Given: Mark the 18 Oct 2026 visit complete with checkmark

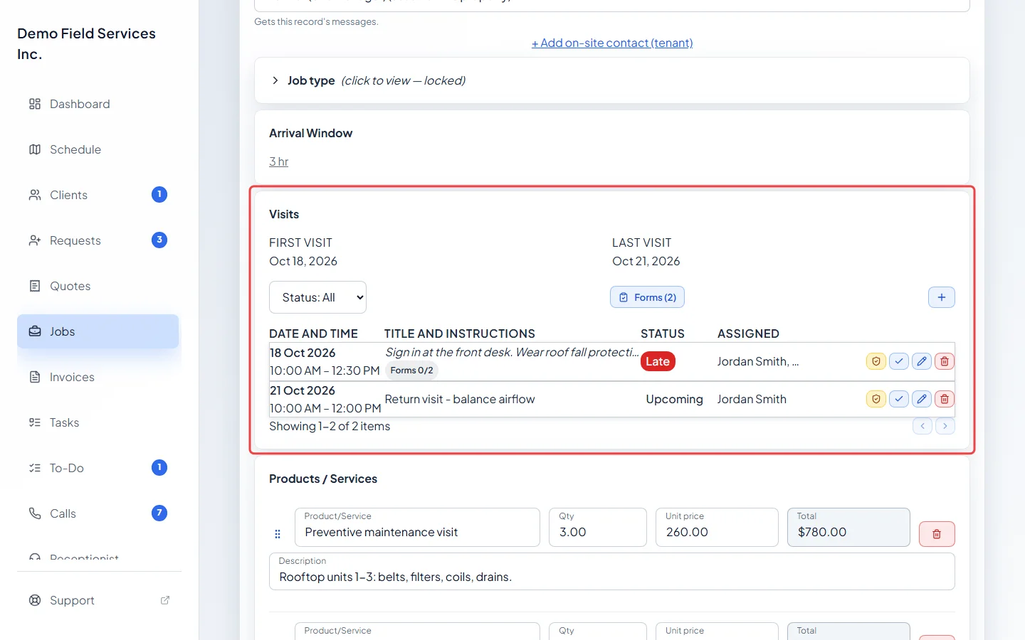Looking at the screenshot, I should point(899,361).
